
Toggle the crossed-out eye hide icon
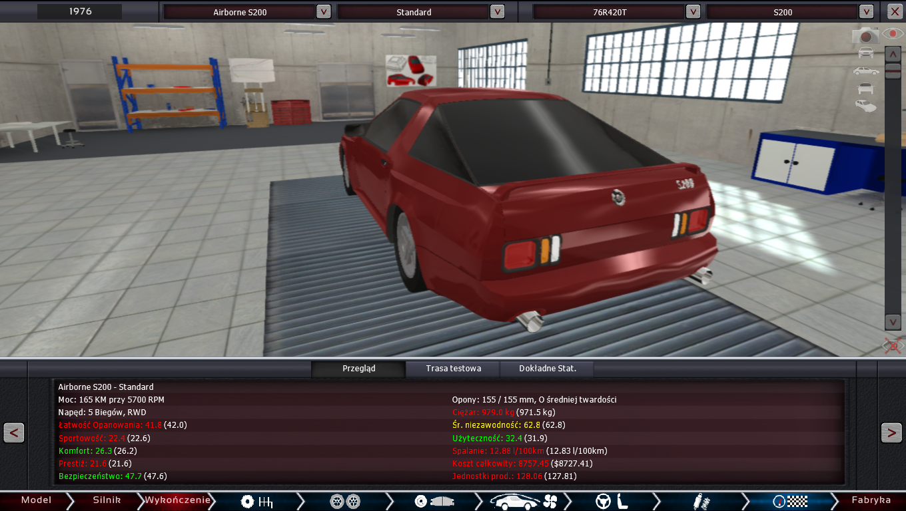pyautogui.click(x=893, y=345)
